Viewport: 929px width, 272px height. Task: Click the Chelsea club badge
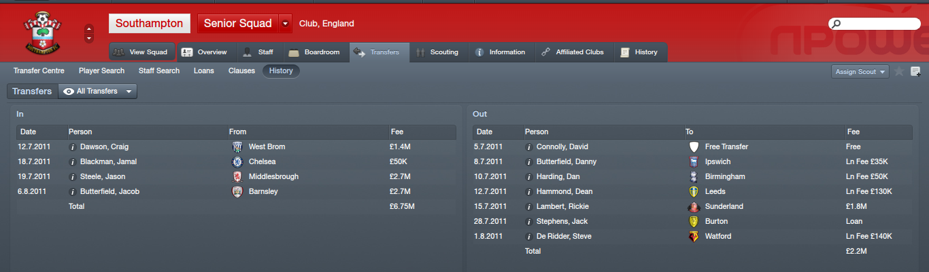tap(237, 161)
